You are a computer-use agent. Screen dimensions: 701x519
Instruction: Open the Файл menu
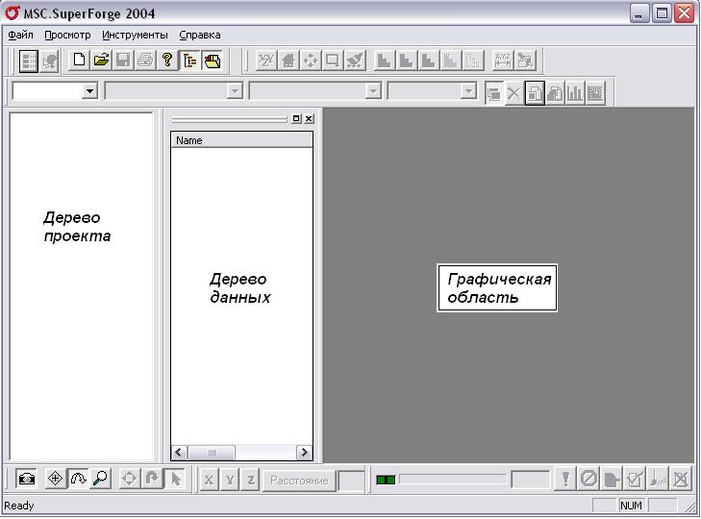click(x=20, y=35)
